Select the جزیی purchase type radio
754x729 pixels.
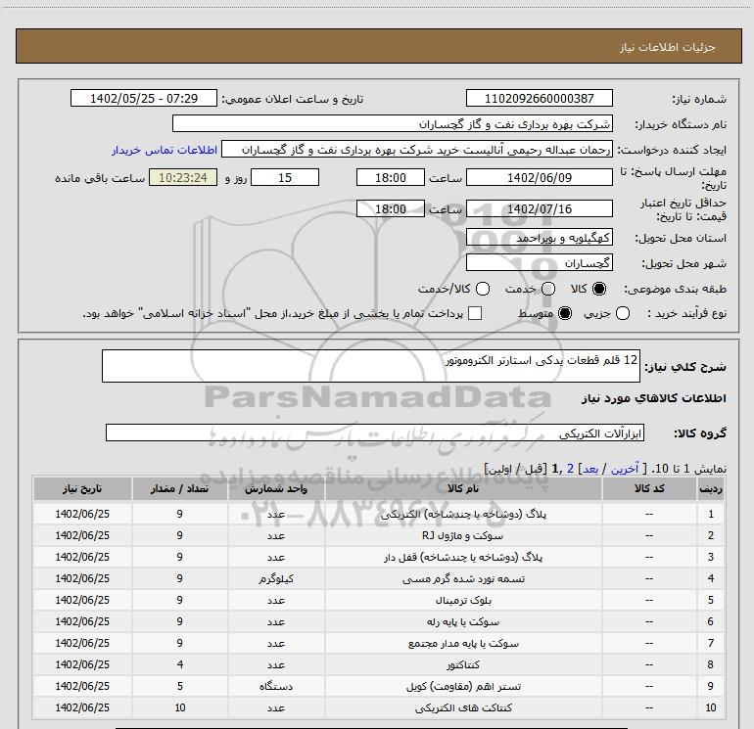click(623, 313)
